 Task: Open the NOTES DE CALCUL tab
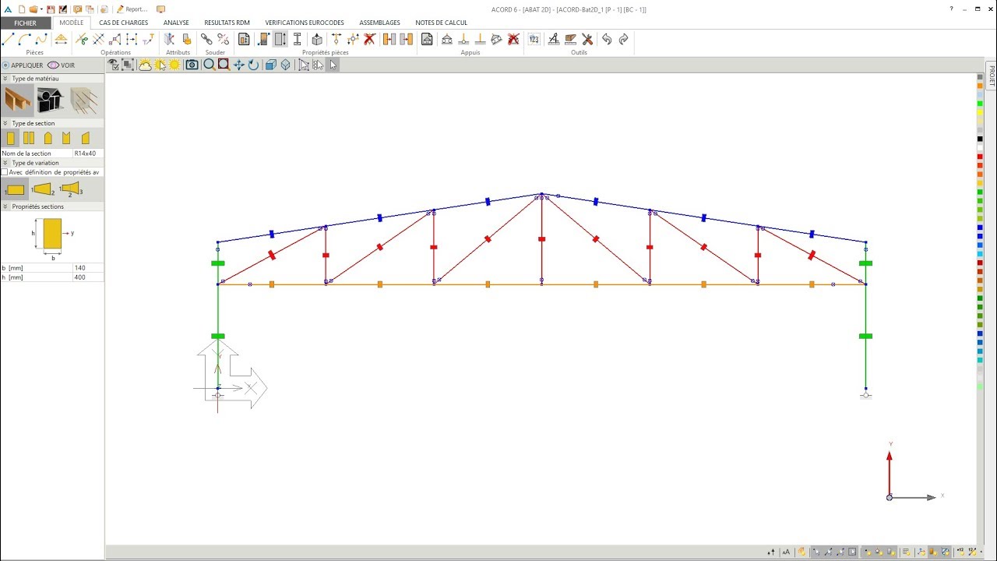coord(442,23)
